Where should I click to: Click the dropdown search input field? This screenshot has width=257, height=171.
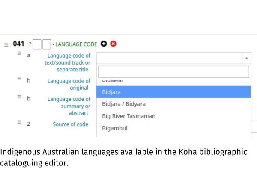click(x=173, y=72)
